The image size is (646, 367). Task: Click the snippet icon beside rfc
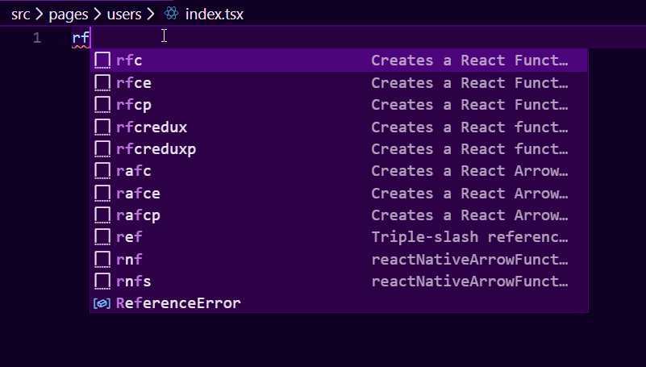point(102,60)
